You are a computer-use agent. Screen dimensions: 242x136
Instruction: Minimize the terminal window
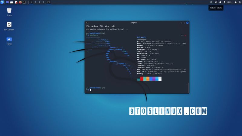(x=181, y=23)
